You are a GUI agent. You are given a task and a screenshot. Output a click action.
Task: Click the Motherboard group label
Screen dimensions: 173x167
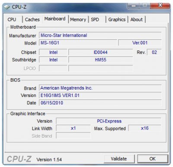(23, 27)
